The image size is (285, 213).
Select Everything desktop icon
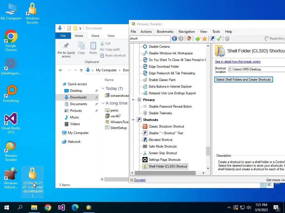[11, 94]
